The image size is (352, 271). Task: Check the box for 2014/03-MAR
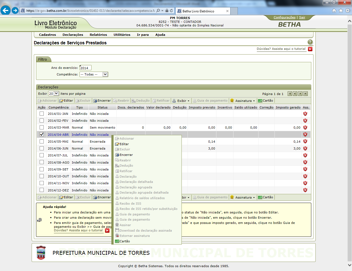point(42,128)
